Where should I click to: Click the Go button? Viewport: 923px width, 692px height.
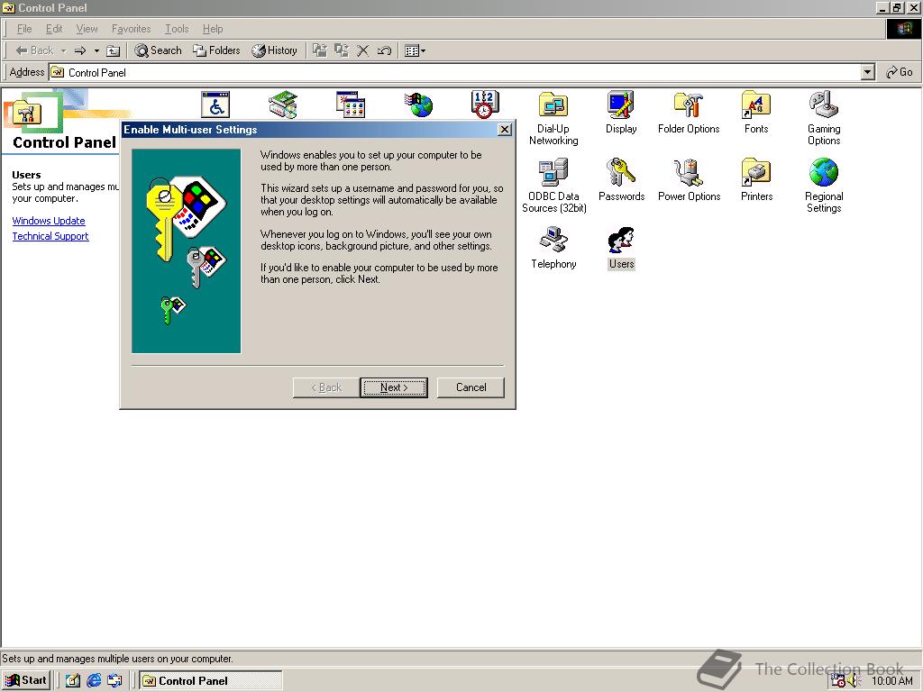point(899,72)
